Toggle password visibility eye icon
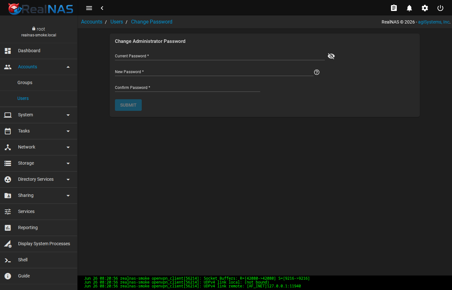 331,56
